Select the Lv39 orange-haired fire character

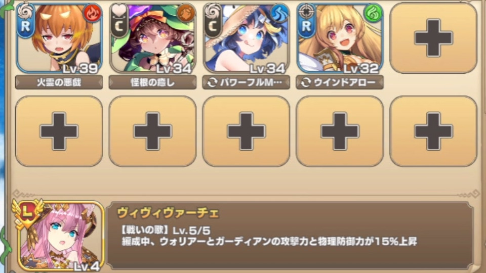(59, 38)
